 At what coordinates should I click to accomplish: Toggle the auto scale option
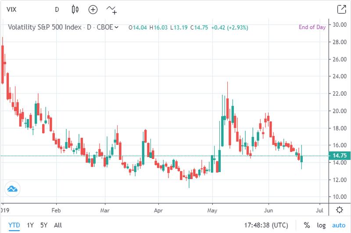pyautogui.click(x=339, y=225)
